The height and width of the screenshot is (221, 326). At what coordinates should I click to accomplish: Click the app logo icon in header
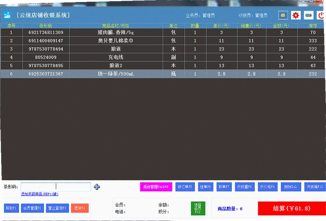7,15
